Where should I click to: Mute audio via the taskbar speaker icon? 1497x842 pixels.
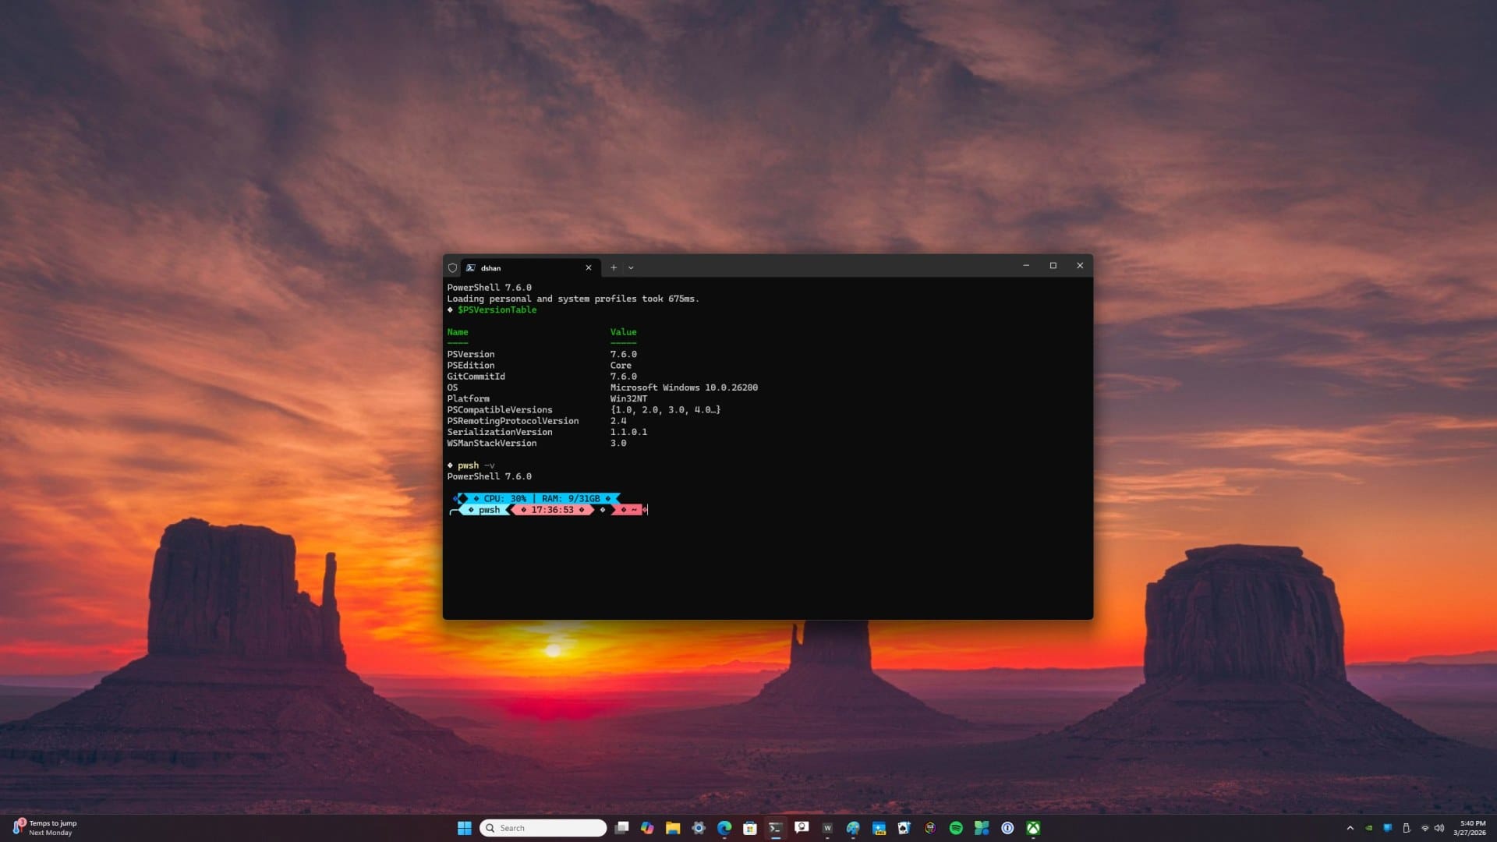coord(1439,828)
